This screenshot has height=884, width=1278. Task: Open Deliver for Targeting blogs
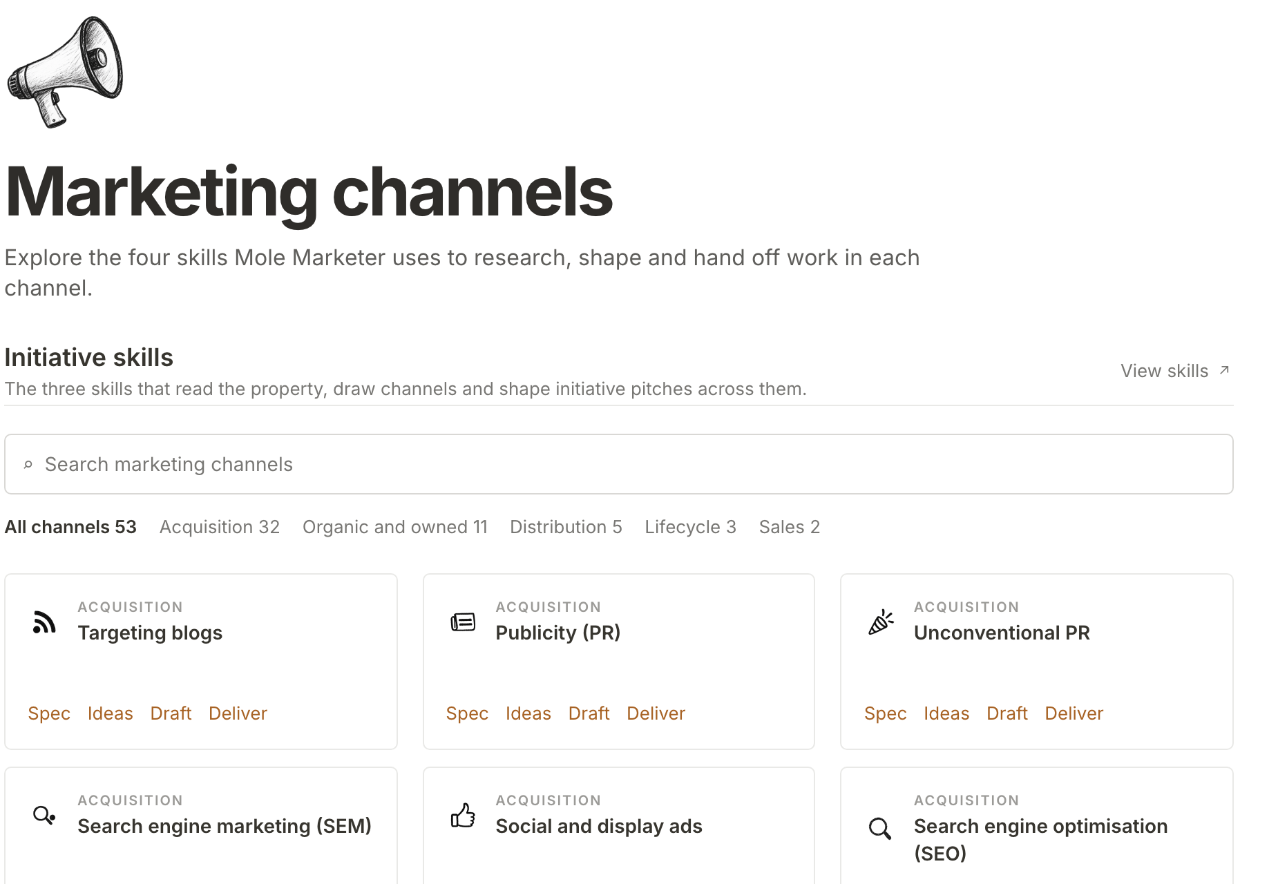tap(238, 713)
